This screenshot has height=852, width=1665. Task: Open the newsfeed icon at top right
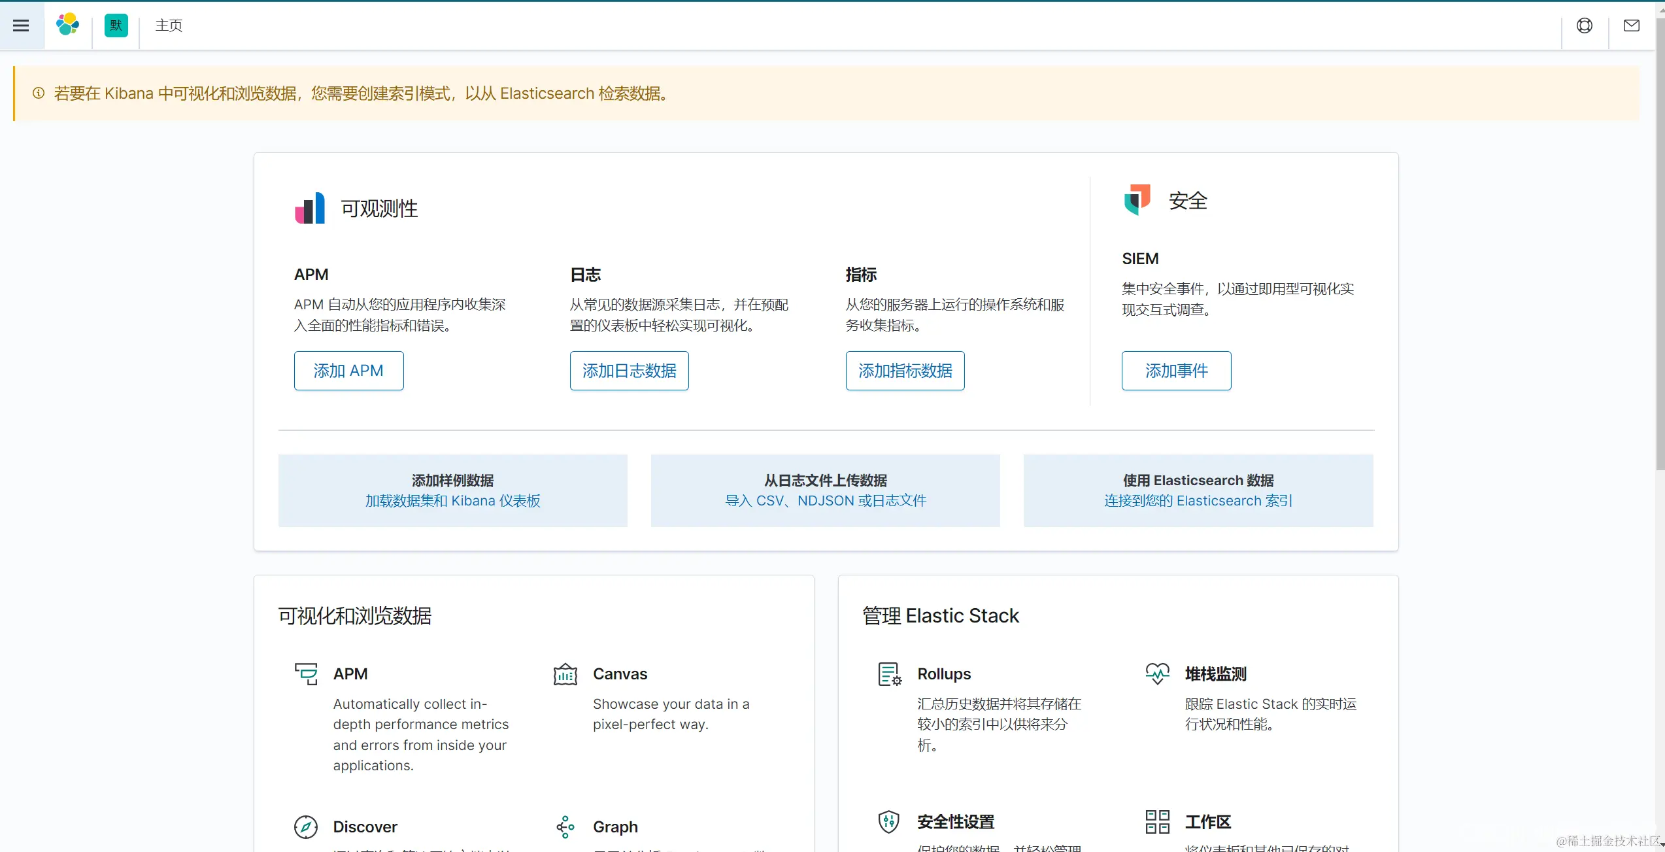pyautogui.click(x=1632, y=26)
